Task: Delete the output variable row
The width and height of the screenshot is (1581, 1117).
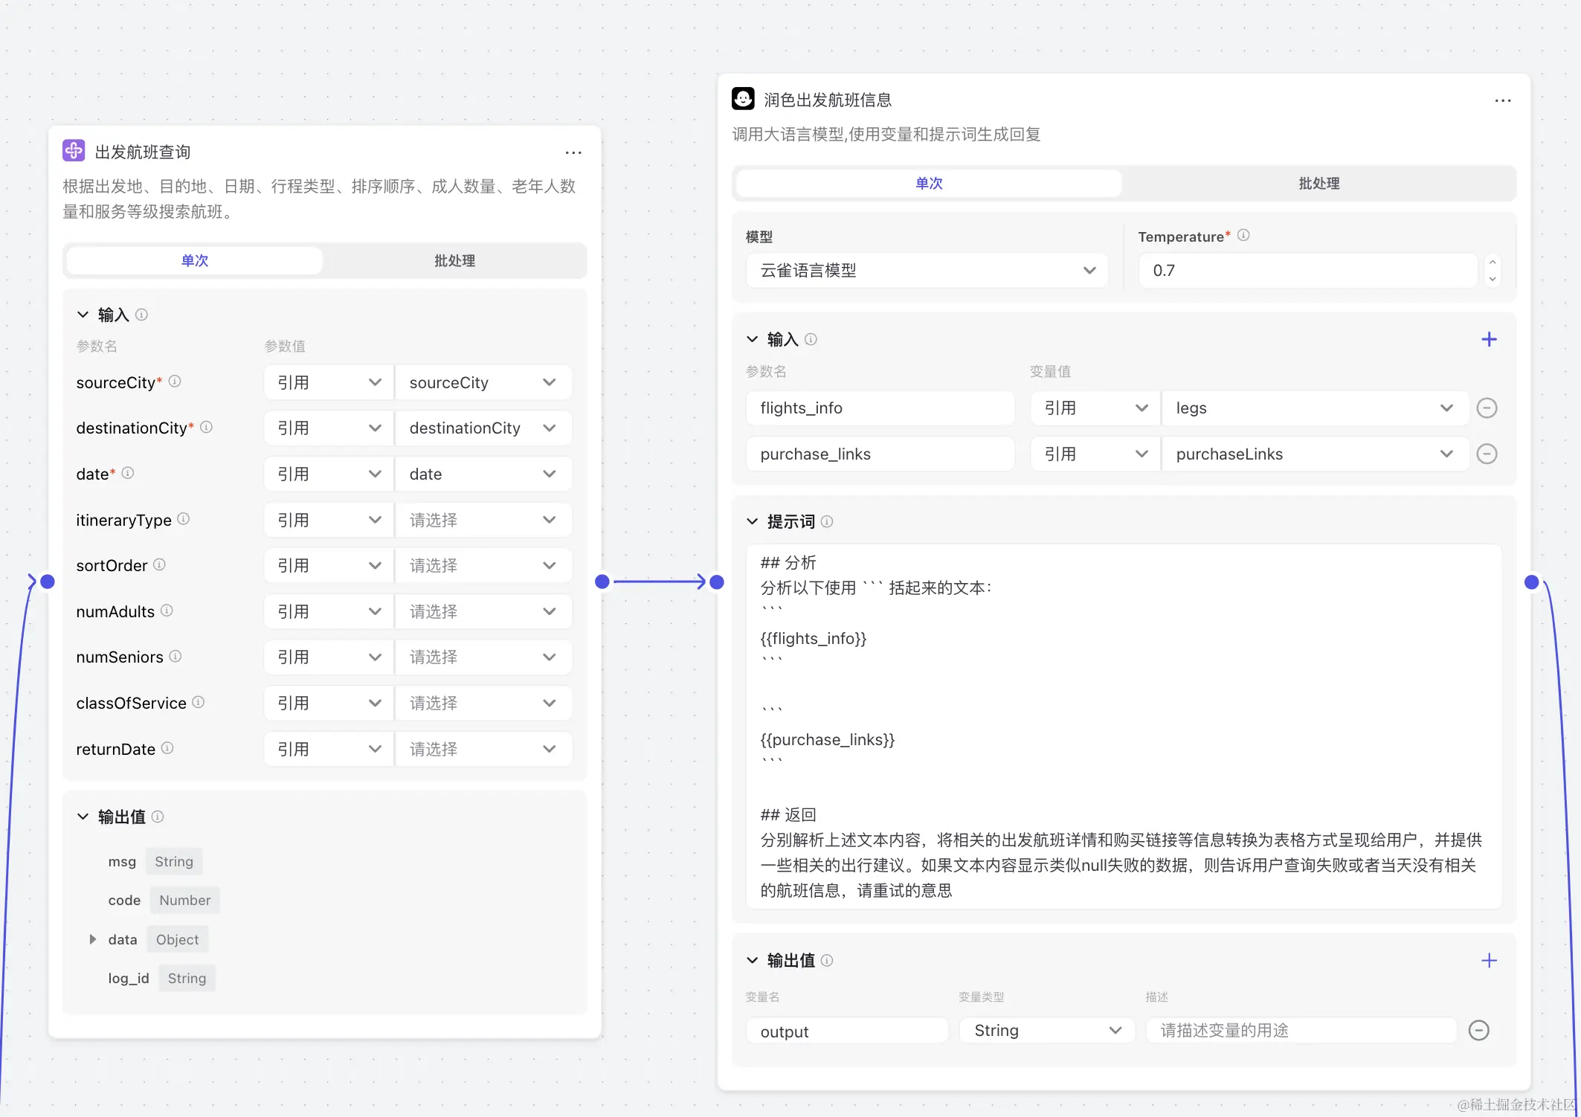Action: pyautogui.click(x=1478, y=1031)
